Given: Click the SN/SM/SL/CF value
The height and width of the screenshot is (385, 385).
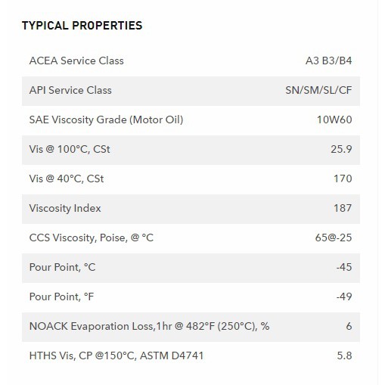Looking at the screenshot, I should click(318, 90).
